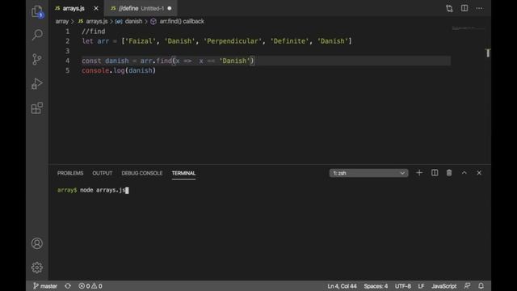The width and height of the screenshot is (517, 291).
Task: Click the vertical scrollbar marker in editor
Action: [488, 53]
